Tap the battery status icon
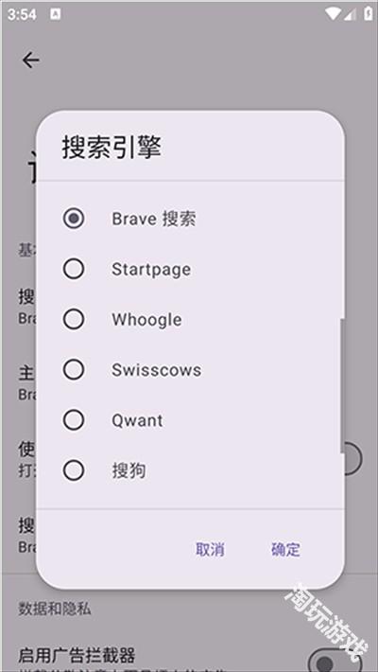This screenshot has width=378, height=672. pyautogui.click(x=368, y=13)
